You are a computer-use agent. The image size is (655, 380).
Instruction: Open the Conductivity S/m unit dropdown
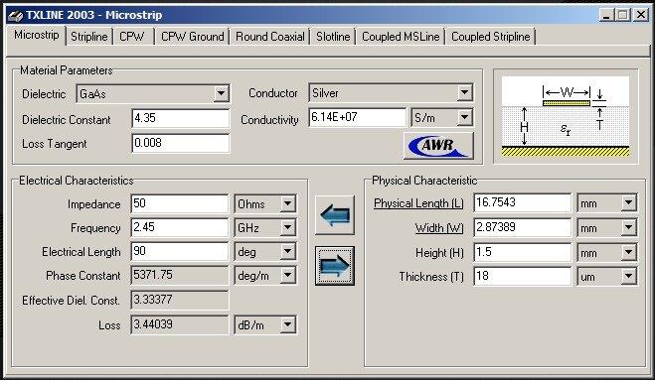464,118
